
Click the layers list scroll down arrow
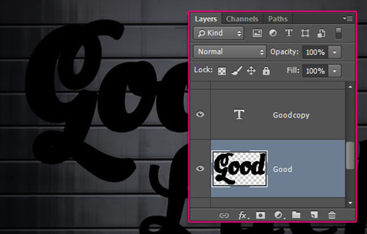pyautogui.click(x=350, y=203)
